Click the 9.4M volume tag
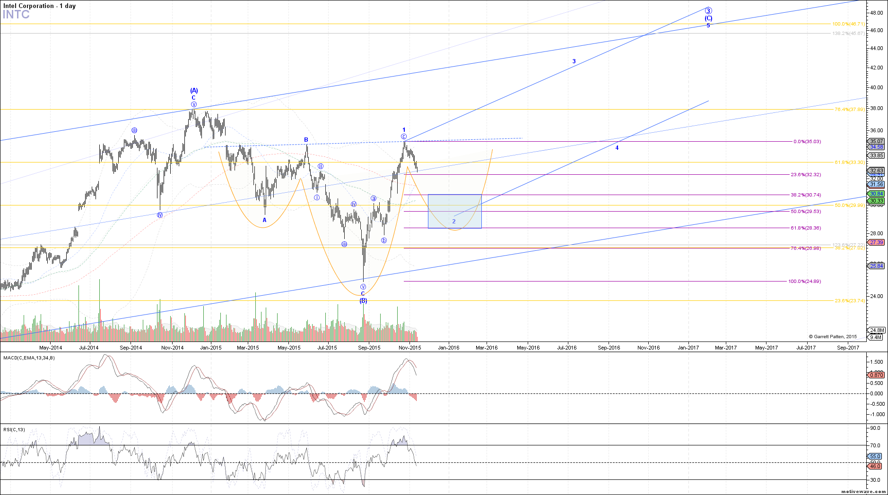The image size is (888, 495). (x=875, y=337)
